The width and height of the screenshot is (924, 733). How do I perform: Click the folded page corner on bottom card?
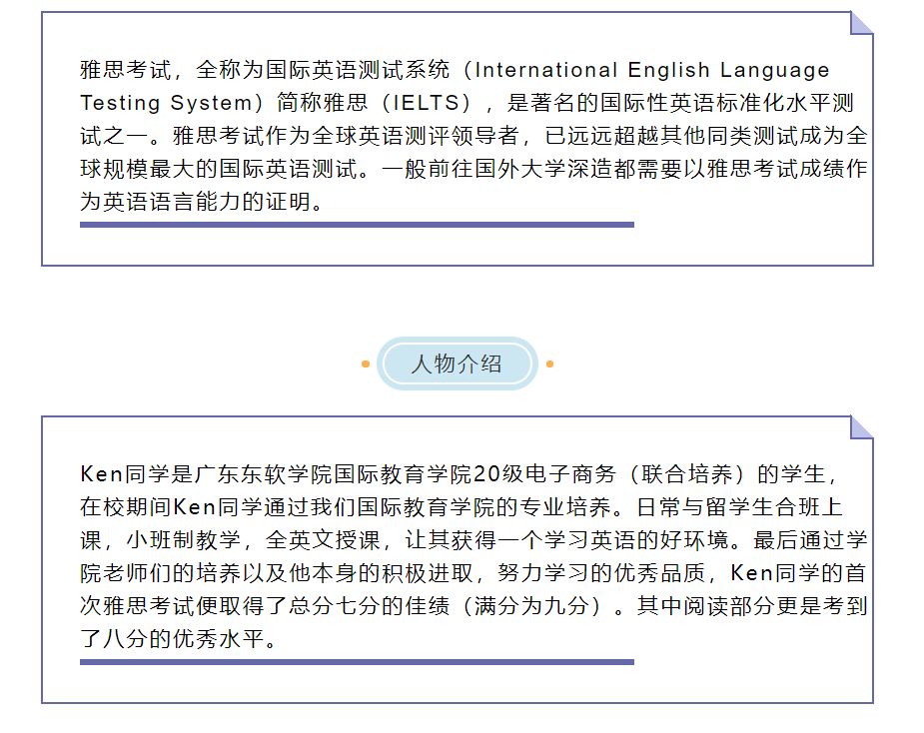point(860,429)
